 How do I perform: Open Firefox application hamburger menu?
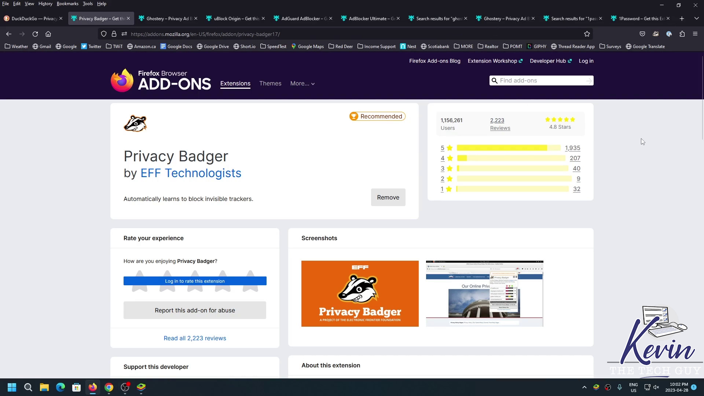[x=695, y=34]
